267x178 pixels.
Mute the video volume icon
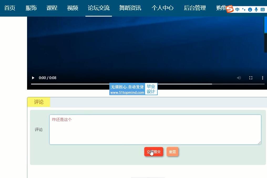(239, 78)
